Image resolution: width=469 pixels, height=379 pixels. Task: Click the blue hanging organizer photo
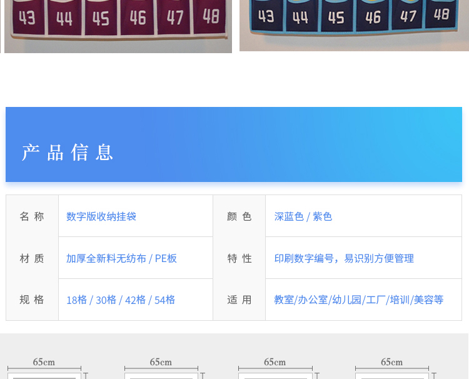click(x=354, y=24)
